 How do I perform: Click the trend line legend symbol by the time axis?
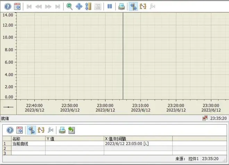coord(8,107)
